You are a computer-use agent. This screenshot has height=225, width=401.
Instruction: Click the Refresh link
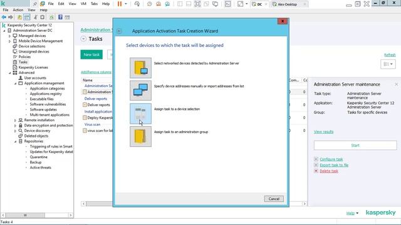pos(390,55)
